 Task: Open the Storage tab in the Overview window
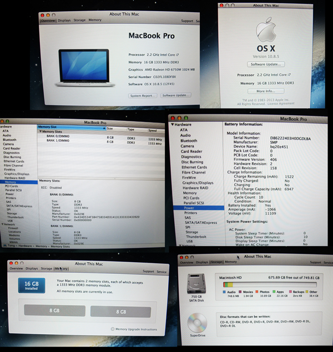pyautogui.click(x=79, y=20)
